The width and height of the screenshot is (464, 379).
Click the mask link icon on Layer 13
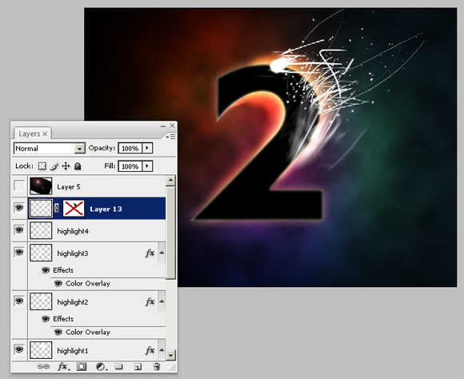click(x=57, y=208)
